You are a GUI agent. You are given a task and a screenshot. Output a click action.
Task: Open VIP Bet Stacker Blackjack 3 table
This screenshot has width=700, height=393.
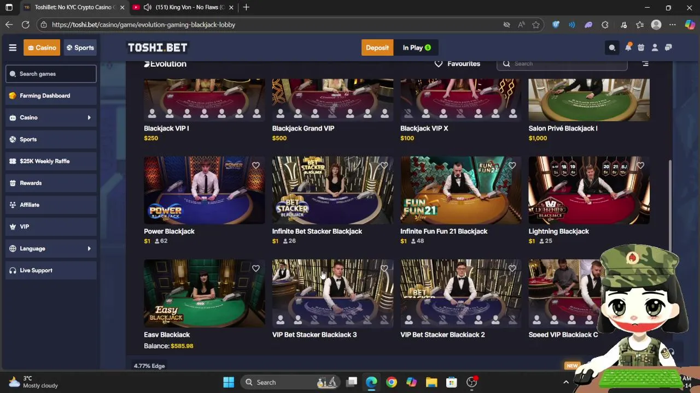(x=332, y=294)
